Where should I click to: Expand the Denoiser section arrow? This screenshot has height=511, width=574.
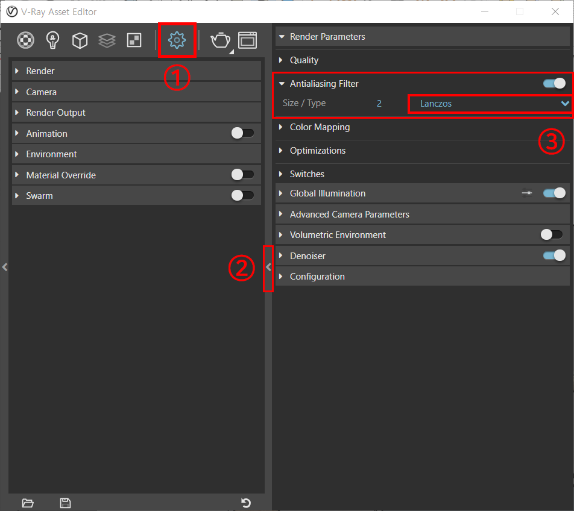[281, 255]
